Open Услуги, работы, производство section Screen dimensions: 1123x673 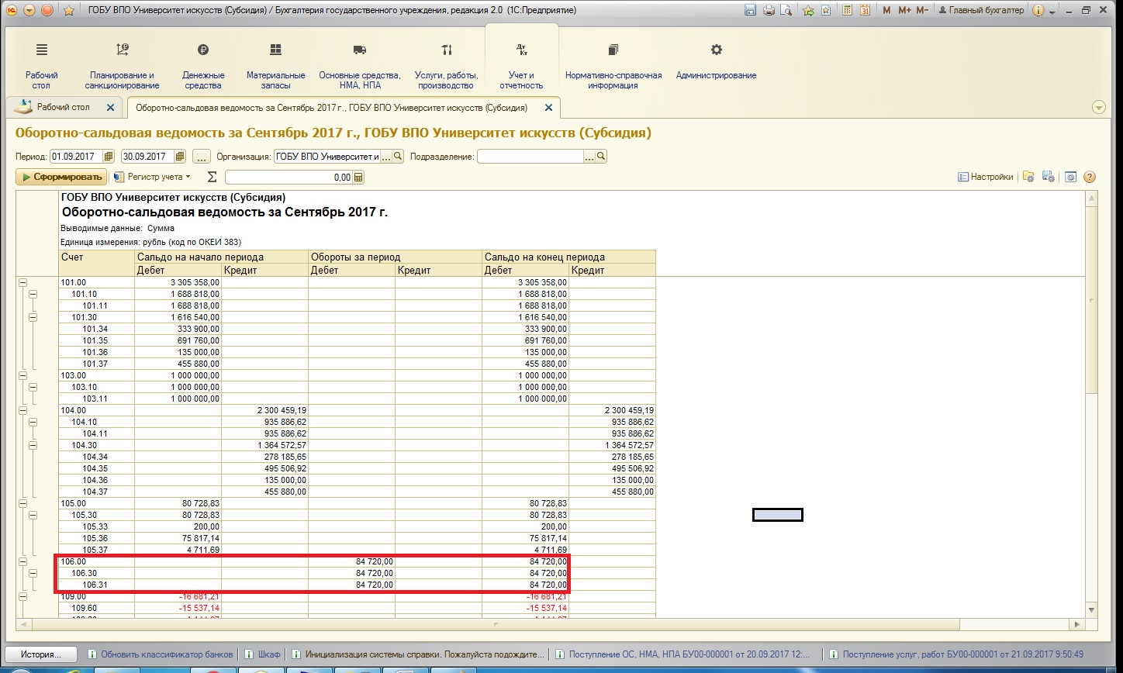click(446, 66)
